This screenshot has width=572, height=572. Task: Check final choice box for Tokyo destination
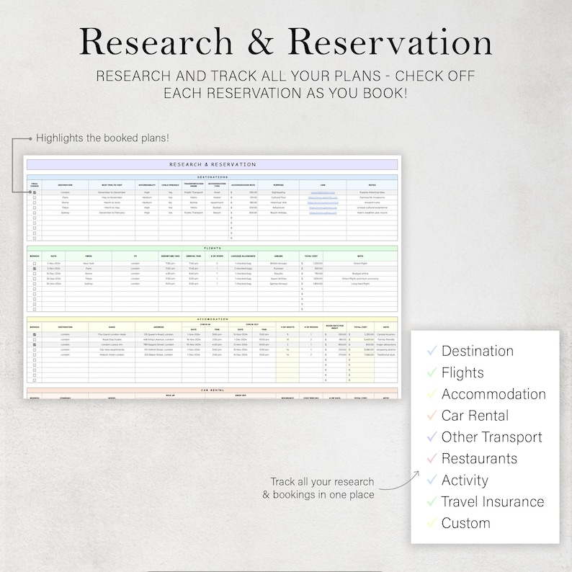(x=35, y=207)
